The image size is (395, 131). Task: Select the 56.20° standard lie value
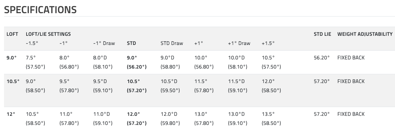pos(322,57)
